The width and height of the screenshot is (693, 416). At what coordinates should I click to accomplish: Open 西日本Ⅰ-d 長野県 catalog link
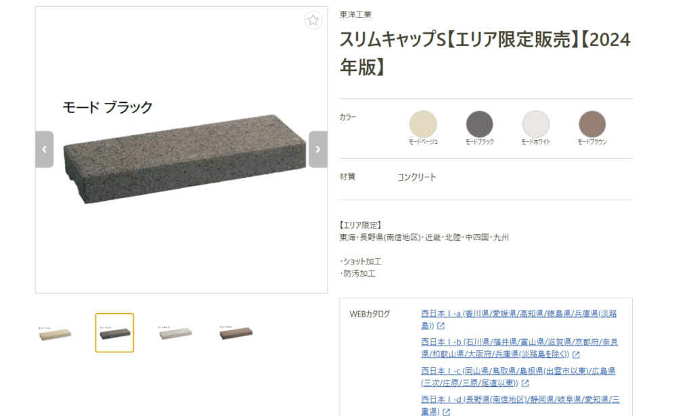point(520,405)
